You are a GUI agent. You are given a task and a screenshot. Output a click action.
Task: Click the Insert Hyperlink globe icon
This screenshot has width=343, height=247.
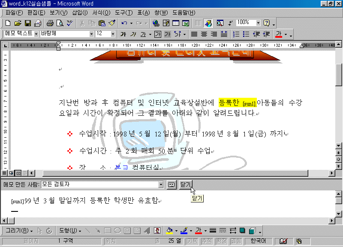(156, 23)
